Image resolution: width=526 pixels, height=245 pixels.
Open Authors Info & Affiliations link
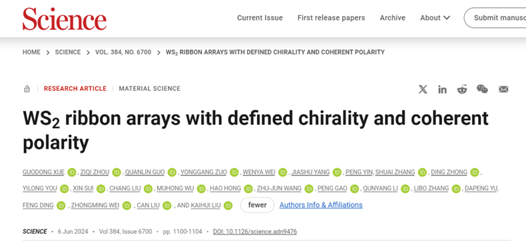pos(321,205)
